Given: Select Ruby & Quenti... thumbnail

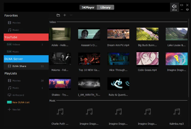Looking at the screenshot, I should (118, 84).
